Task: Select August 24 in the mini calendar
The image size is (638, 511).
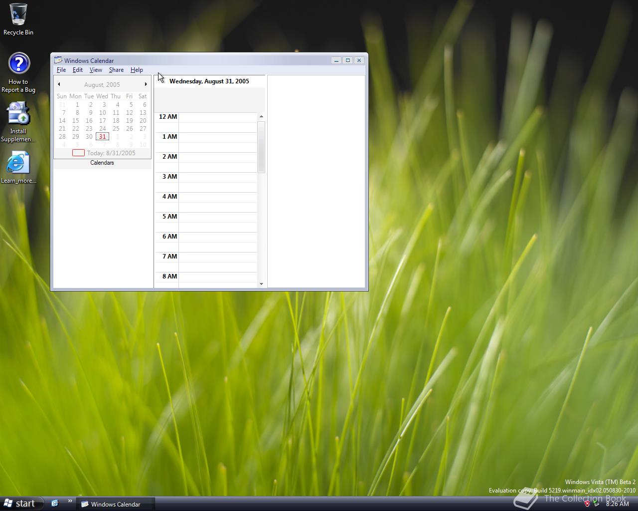Action: (x=102, y=128)
